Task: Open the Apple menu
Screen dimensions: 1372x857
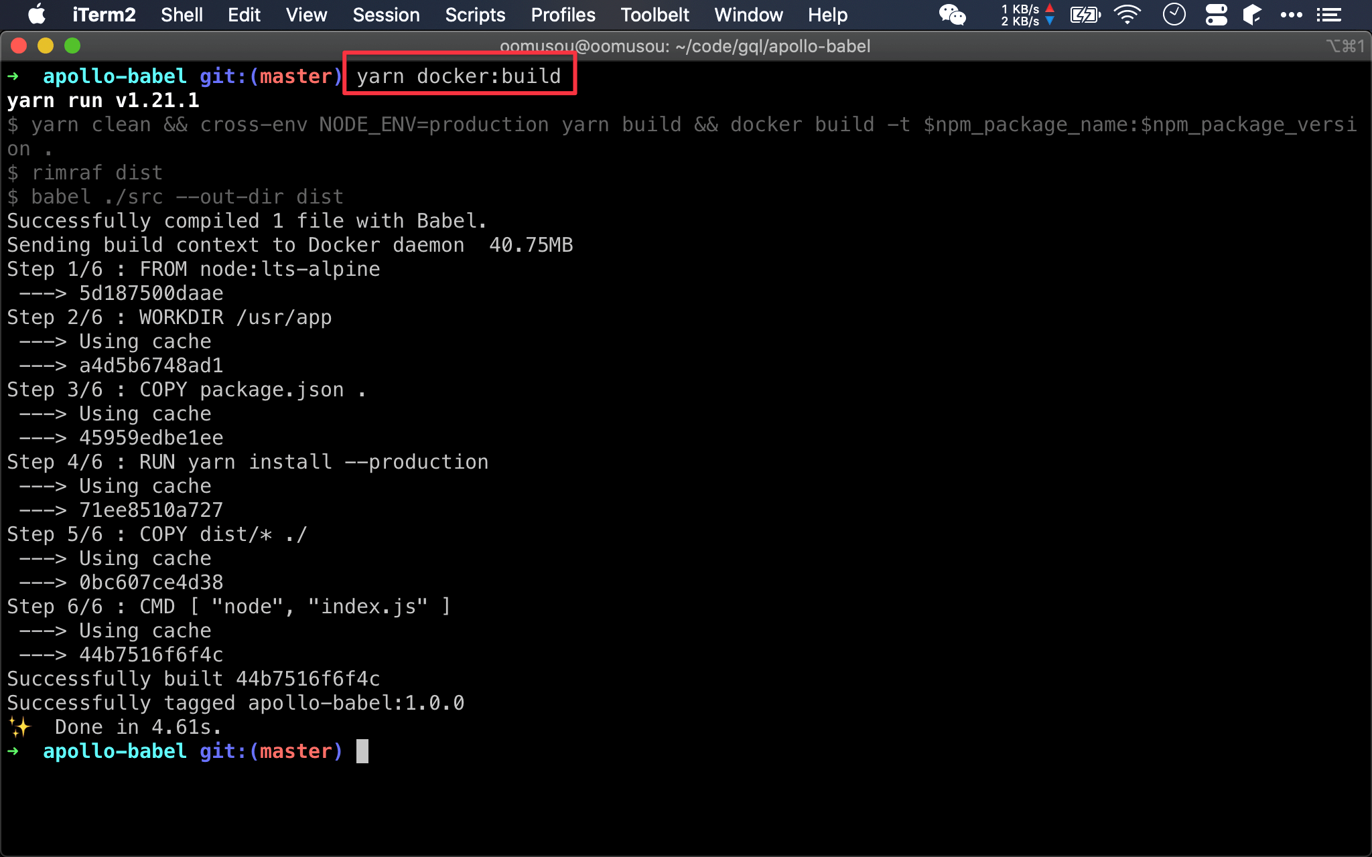Action: coord(37,15)
